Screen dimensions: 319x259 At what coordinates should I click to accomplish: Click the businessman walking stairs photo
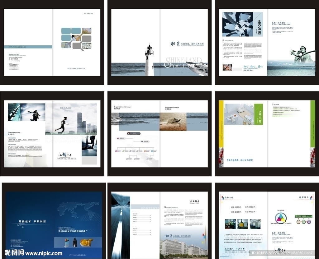[89, 146]
